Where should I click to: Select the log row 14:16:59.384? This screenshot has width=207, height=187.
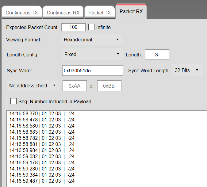pos(42,175)
